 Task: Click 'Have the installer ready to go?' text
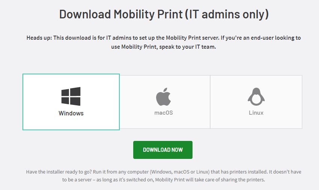[59, 172]
